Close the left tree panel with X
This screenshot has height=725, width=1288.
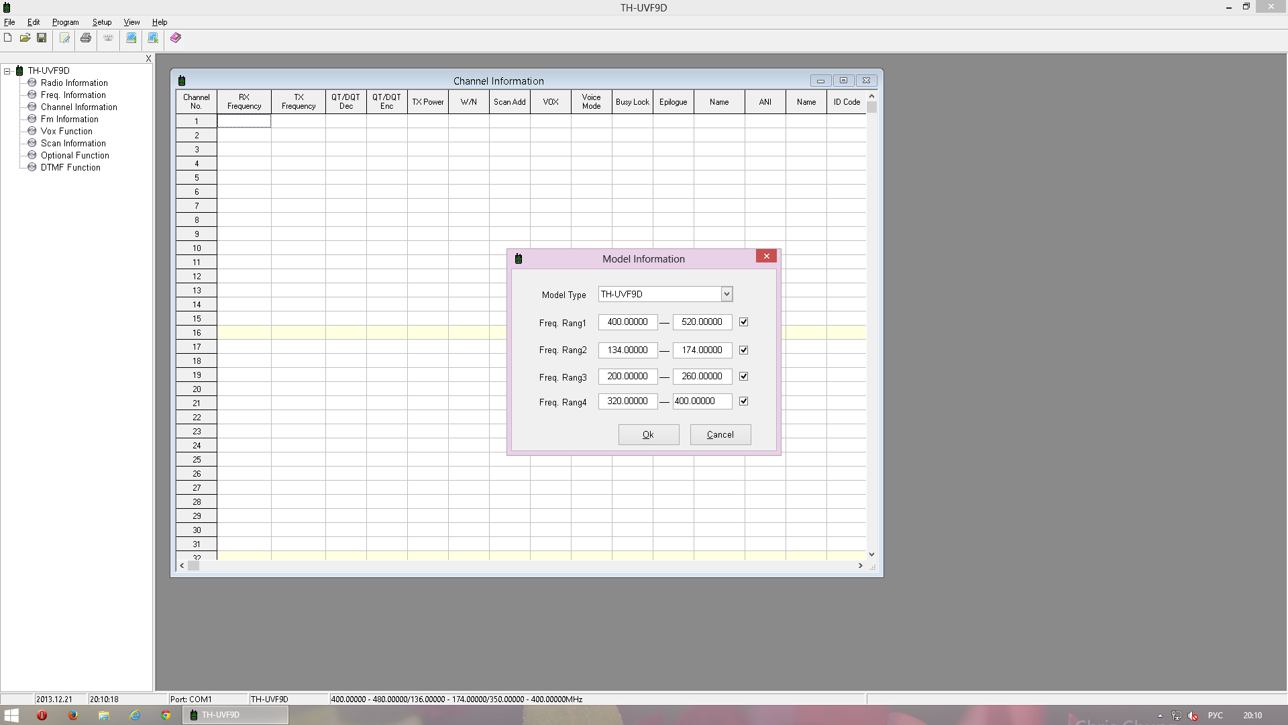tap(149, 59)
